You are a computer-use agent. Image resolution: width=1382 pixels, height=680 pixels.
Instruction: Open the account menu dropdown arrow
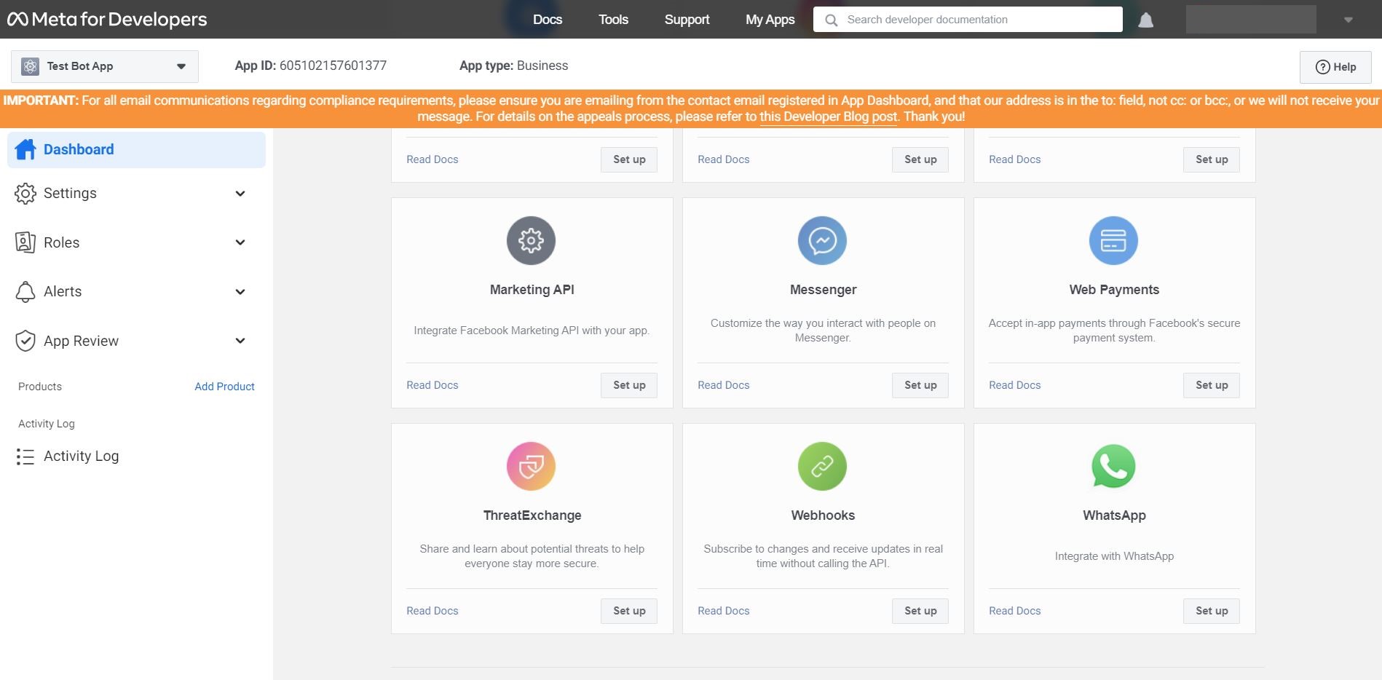pos(1349,20)
